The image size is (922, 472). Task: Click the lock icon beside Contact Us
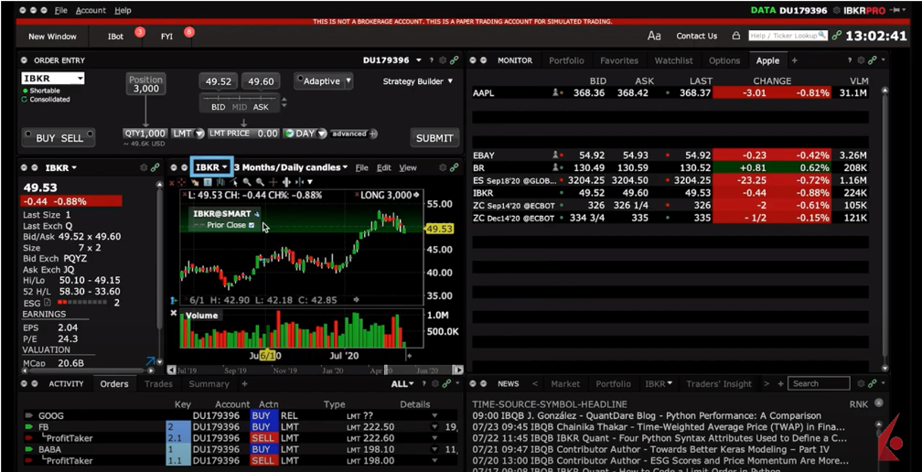[x=735, y=36]
